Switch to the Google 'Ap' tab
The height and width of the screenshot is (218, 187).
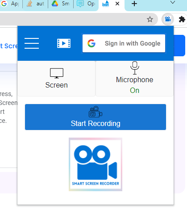click(10, 4)
